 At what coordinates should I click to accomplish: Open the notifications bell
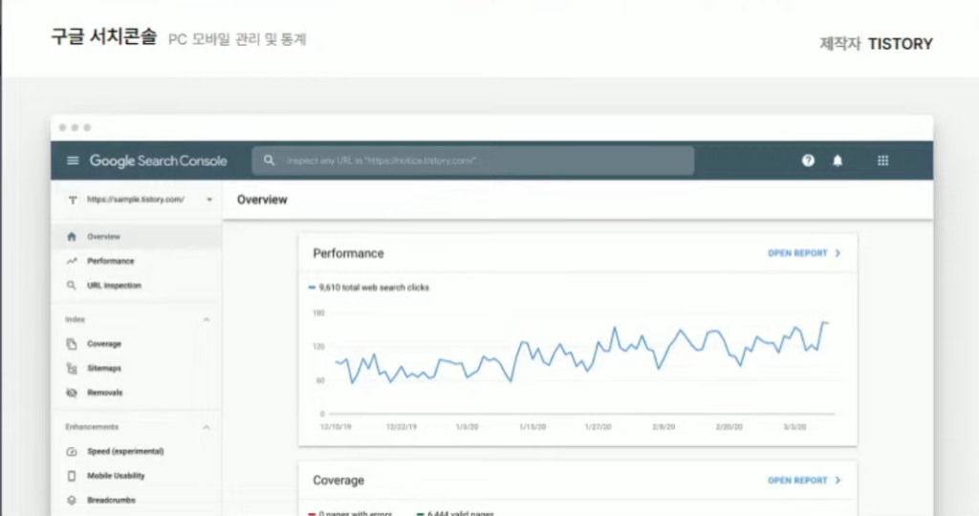(x=838, y=161)
